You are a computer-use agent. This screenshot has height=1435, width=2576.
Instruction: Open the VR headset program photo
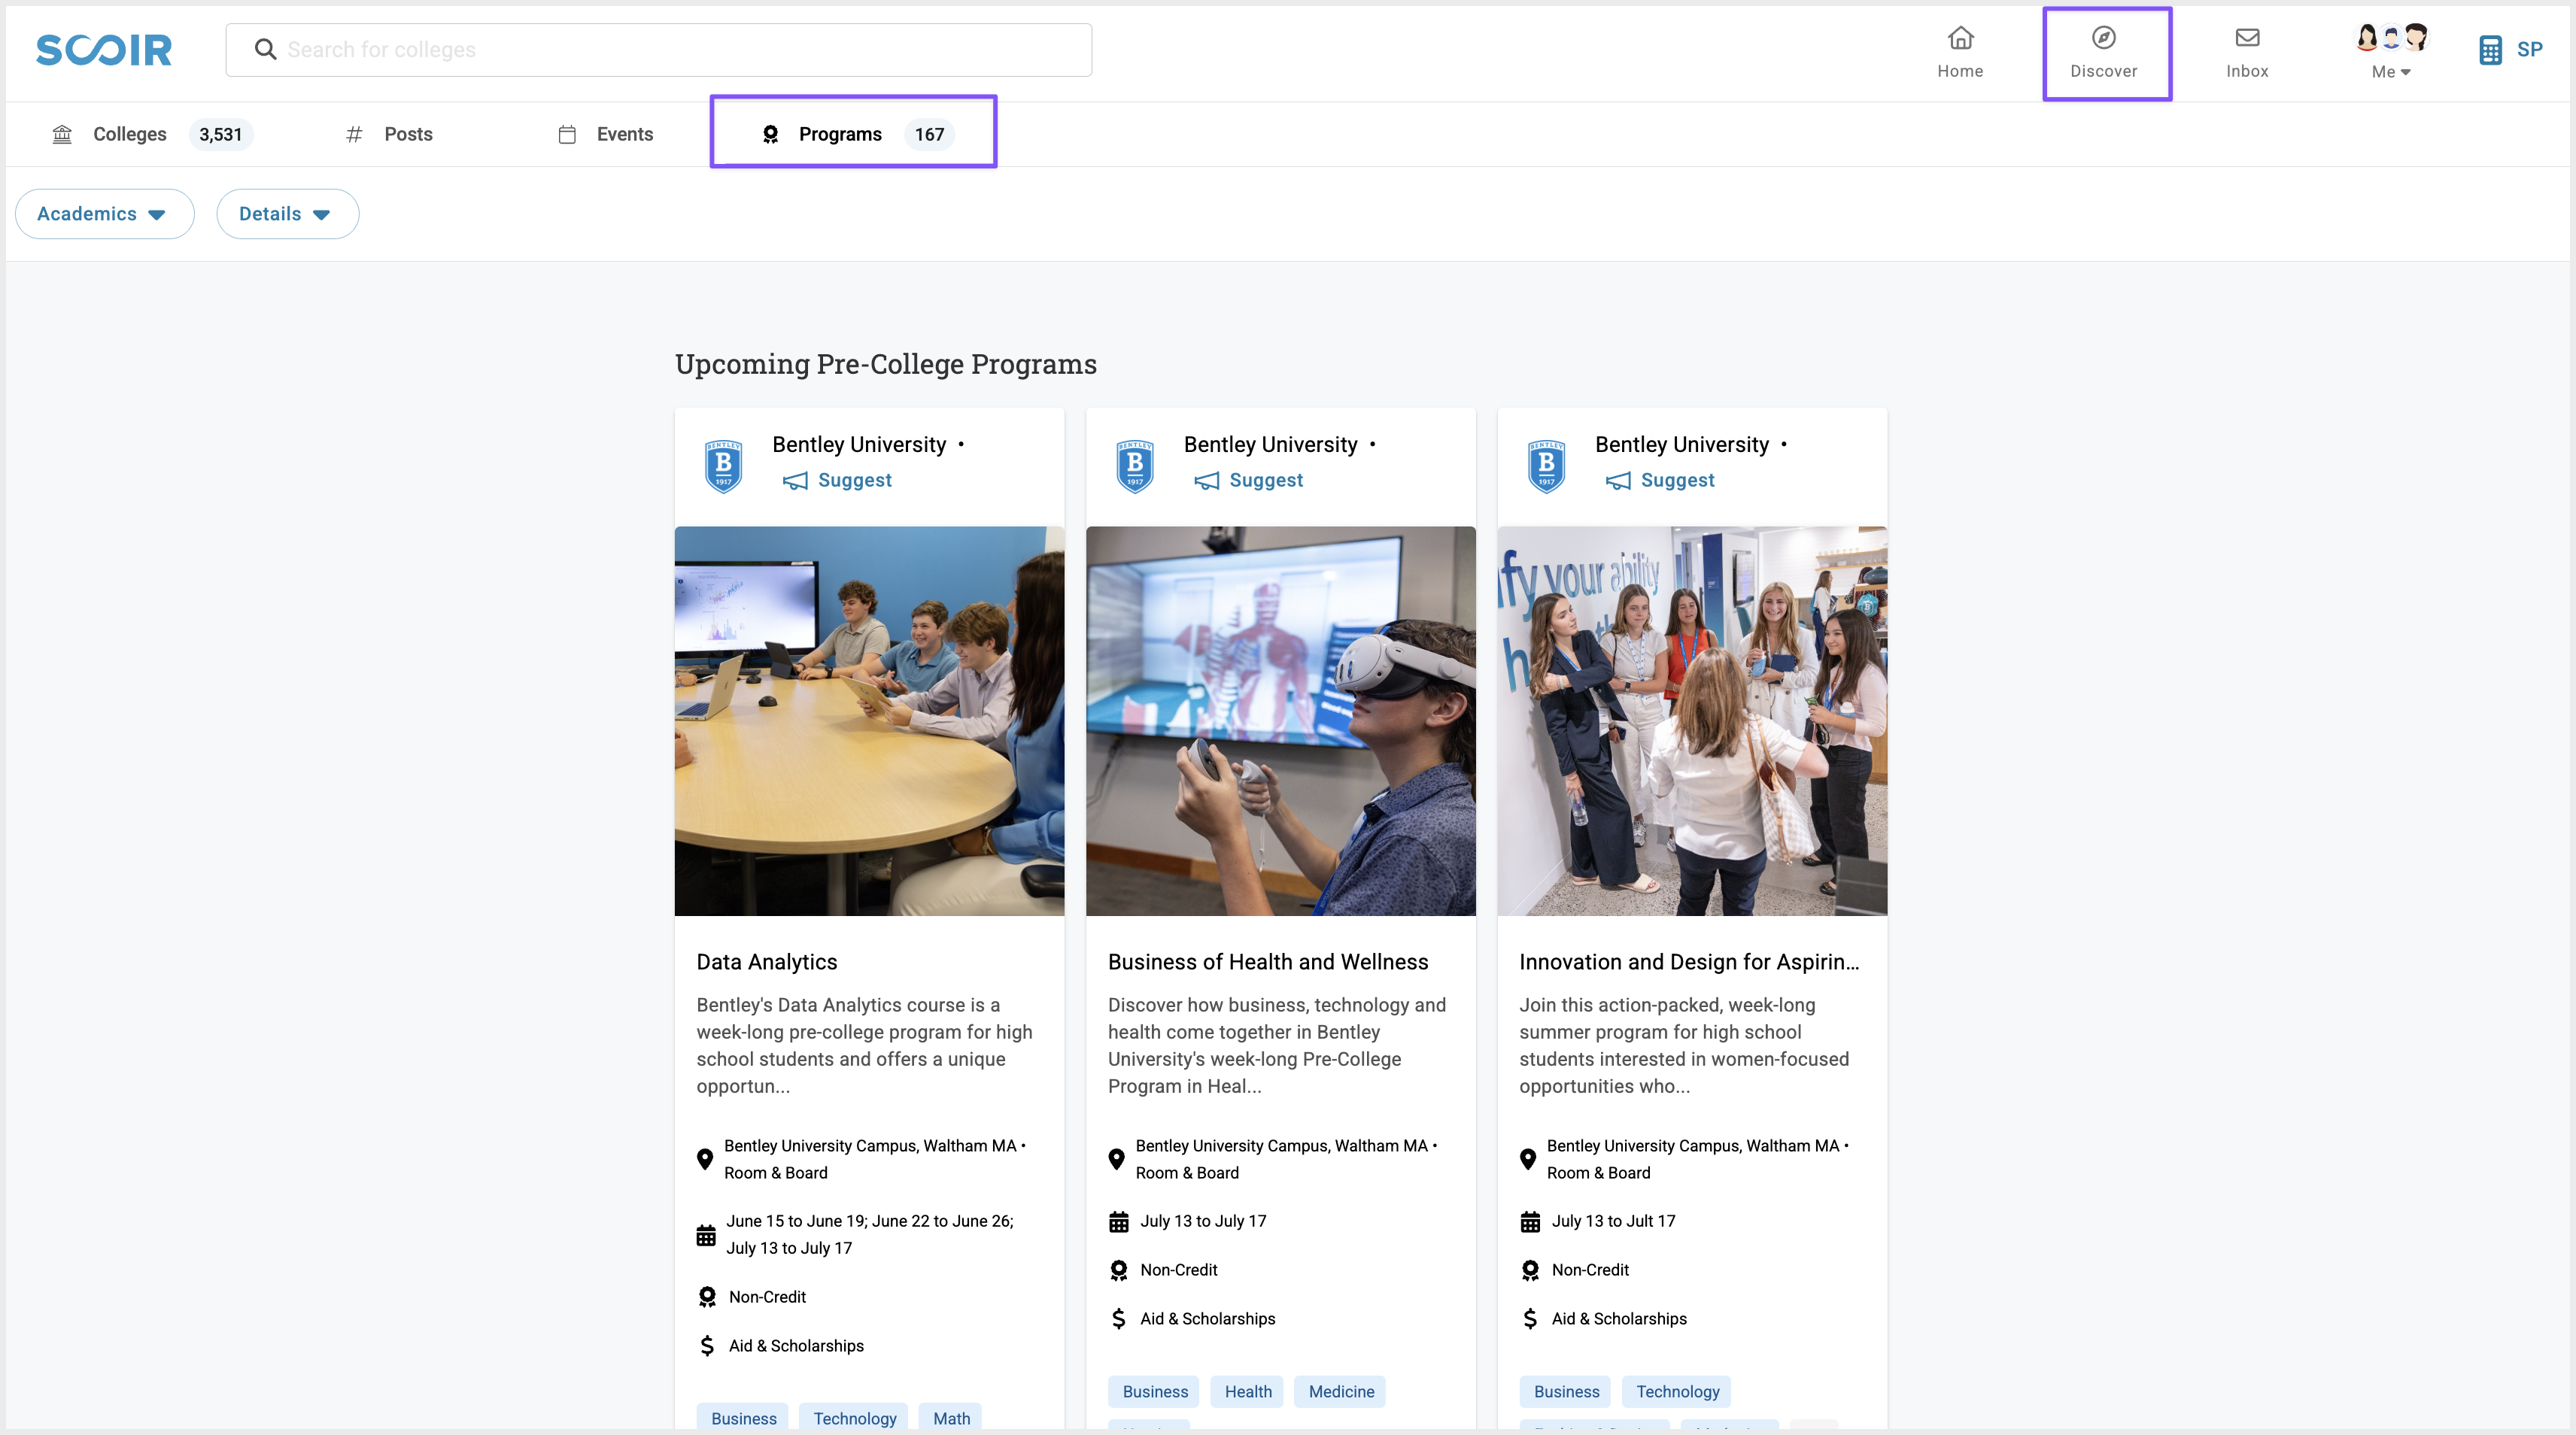pyautogui.click(x=1280, y=720)
